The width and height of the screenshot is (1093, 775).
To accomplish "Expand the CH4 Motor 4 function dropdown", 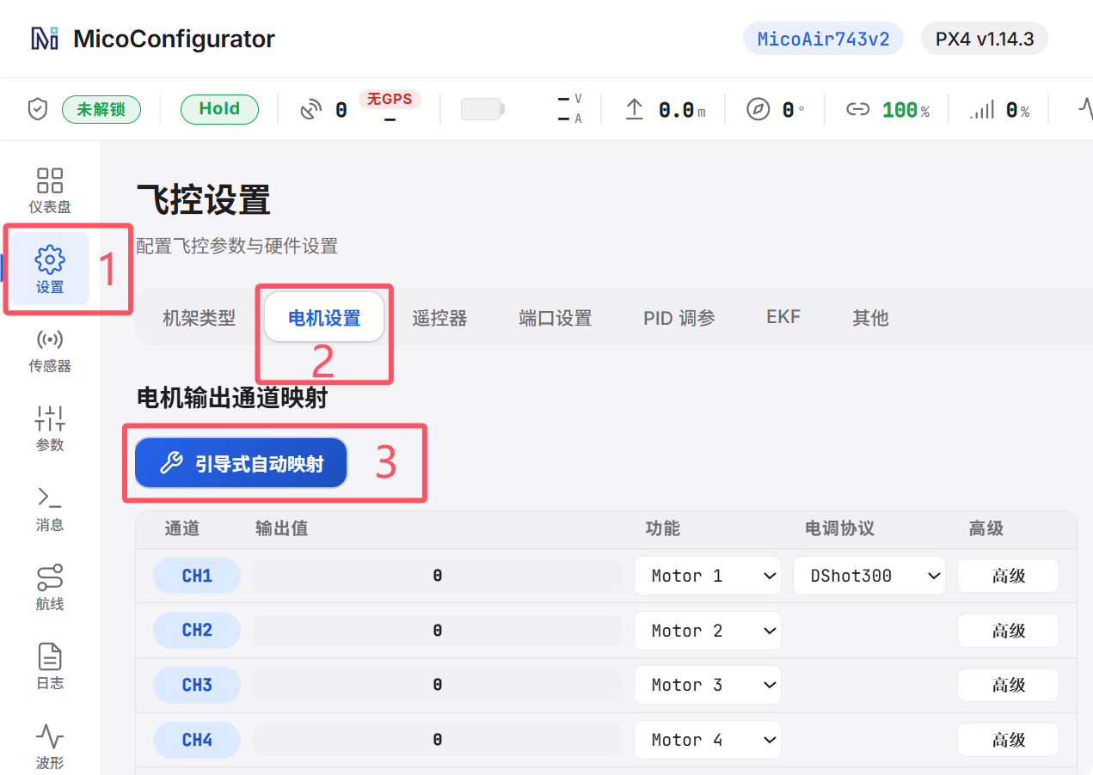I will (707, 740).
